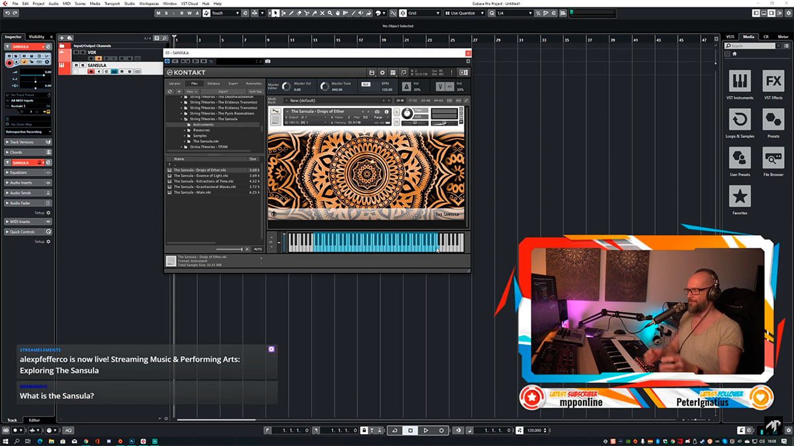Viewport: 794px width, 446px height.
Task: Toggle global Mute M button in toolbar
Action: (x=160, y=13)
